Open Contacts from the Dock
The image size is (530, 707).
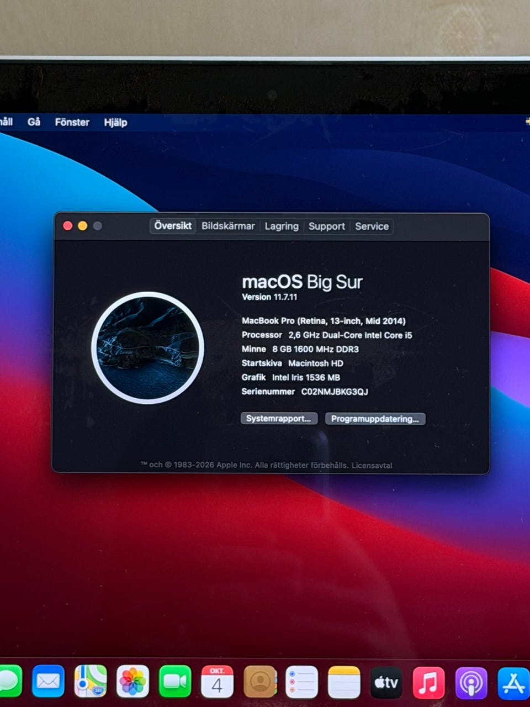(259, 682)
